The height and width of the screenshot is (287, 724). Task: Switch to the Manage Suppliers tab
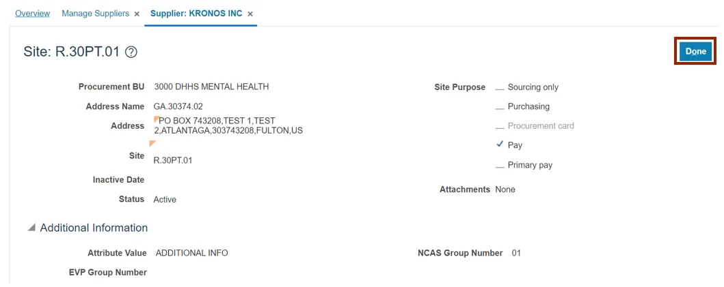95,14
